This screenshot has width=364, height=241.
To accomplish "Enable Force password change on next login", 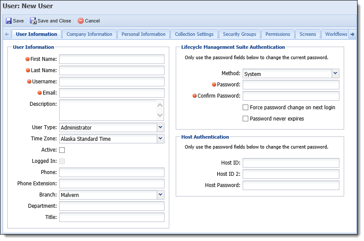I will coord(245,107).
